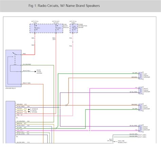Viewport: 161px width, 148px height.
Task: Click the "DK GRN/RED" label at speaker relay
Action: click(27, 64)
